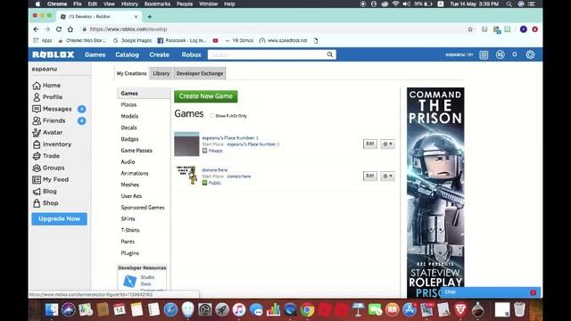The width and height of the screenshot is (571, 321).
Task: Open the notifications feed icon in header
Action: 484,55
